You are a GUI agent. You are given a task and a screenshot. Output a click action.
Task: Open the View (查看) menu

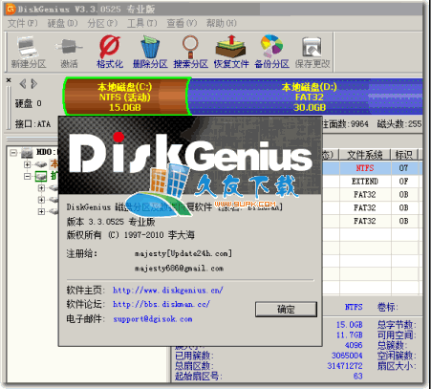point(182,23)
